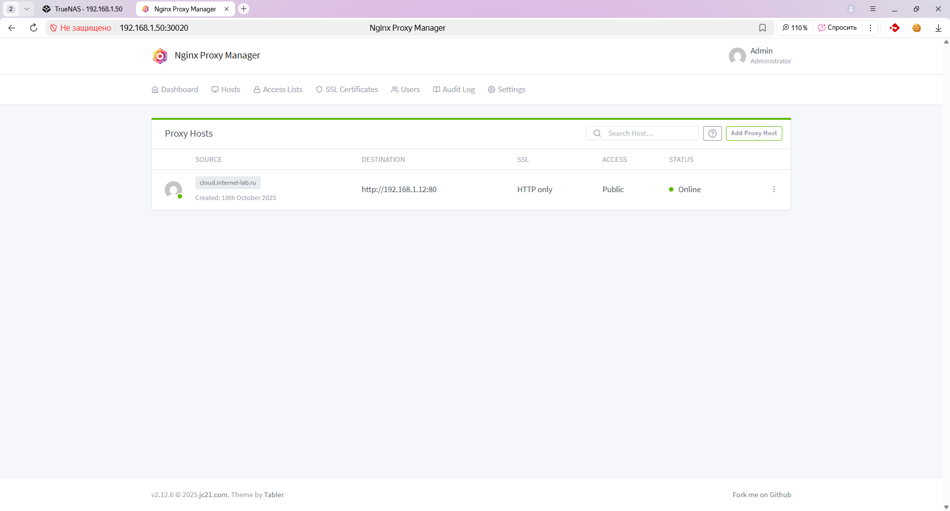Open the three-dot menu for cloud.internet-lab.ru
This screenshot has width=950, height=511.
pos(774,190)
